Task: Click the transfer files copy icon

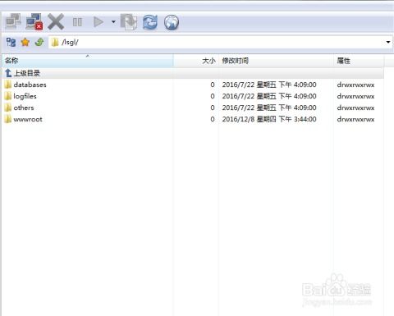Action: pos(129,22)
